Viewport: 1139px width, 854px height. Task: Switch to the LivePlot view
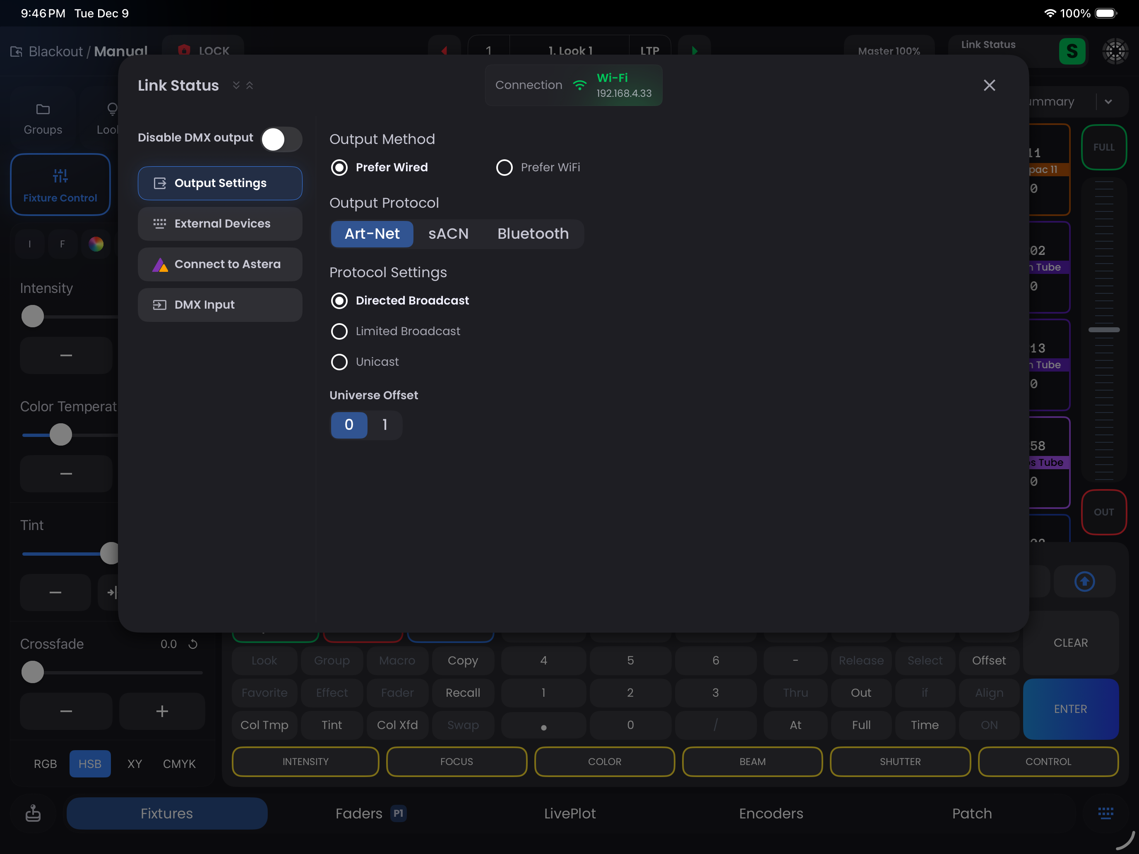pyautogui.click(x=569, y=813)
